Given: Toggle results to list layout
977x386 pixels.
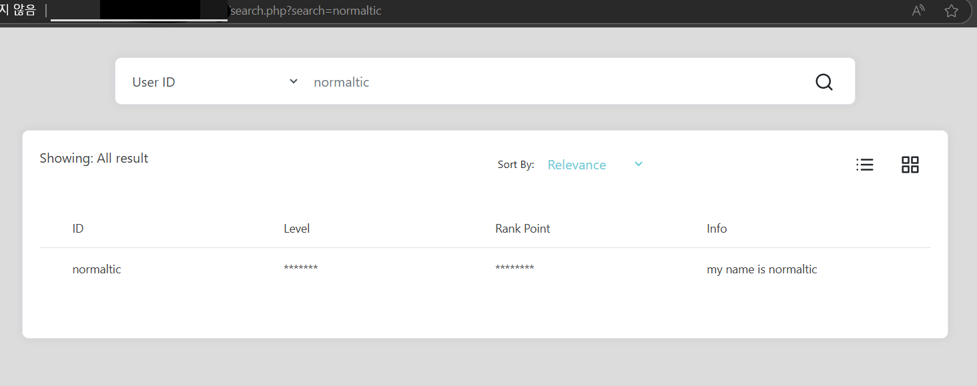Looking at the screenshot, I should click(x=864, y=164).
